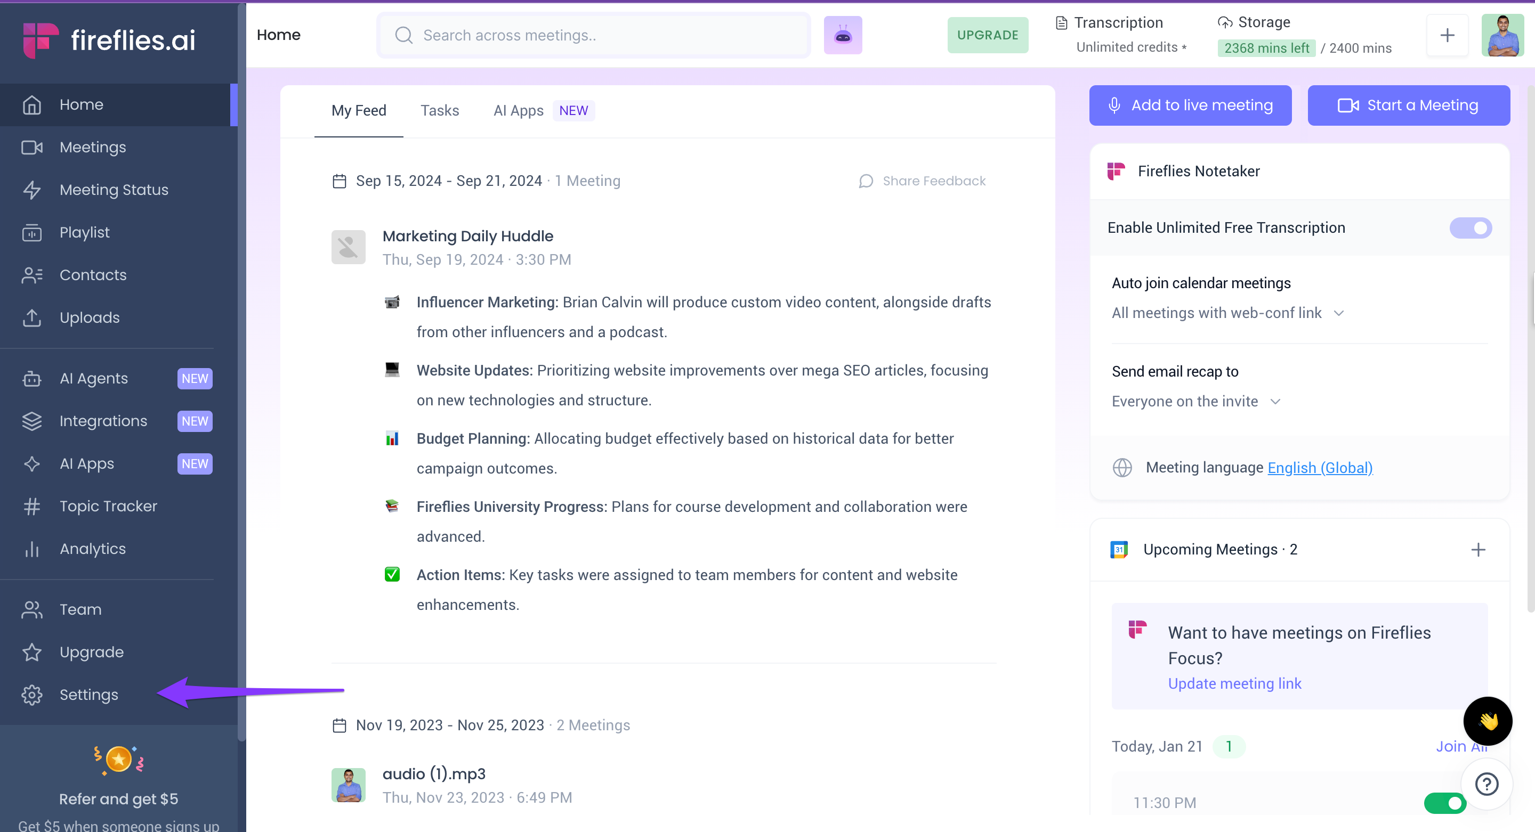Open Playlist from the sidebar

[x=84, y=232]
